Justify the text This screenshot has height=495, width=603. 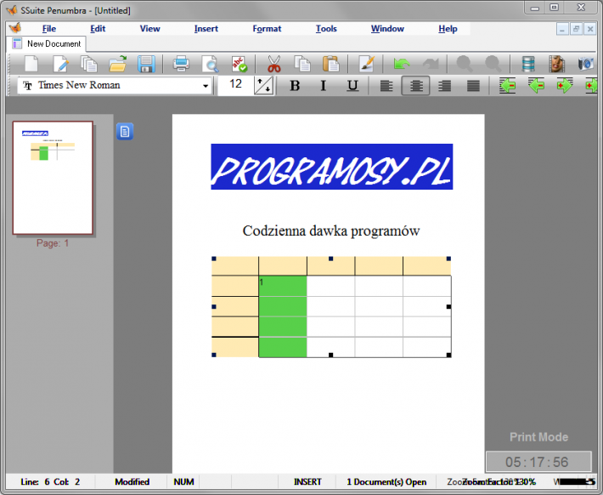pyautogui.click(x=473, y=86)
